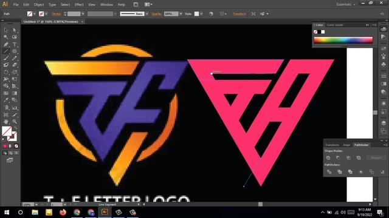This screenshot has width=389, height=218.
Task: Select the Selection tool arrow
Action: [6, 30]
